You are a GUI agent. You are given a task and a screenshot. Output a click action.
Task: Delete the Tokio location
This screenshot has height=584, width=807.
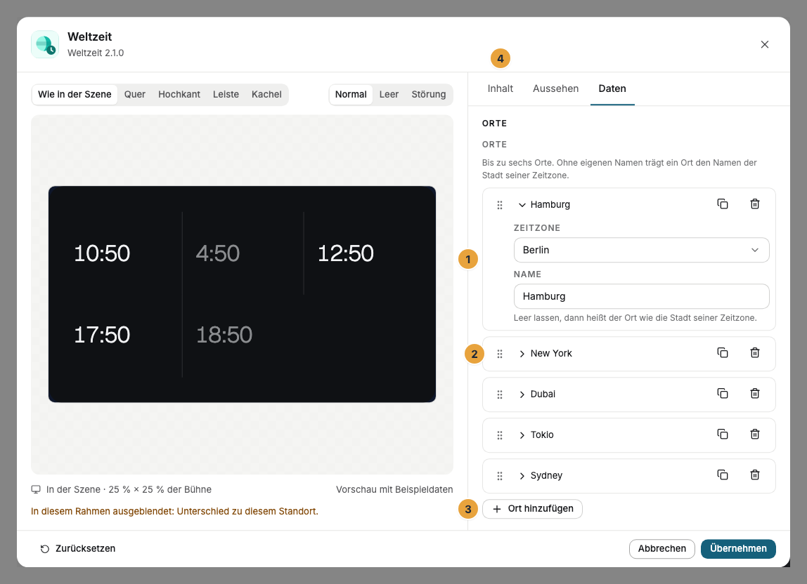click(754, 434)
